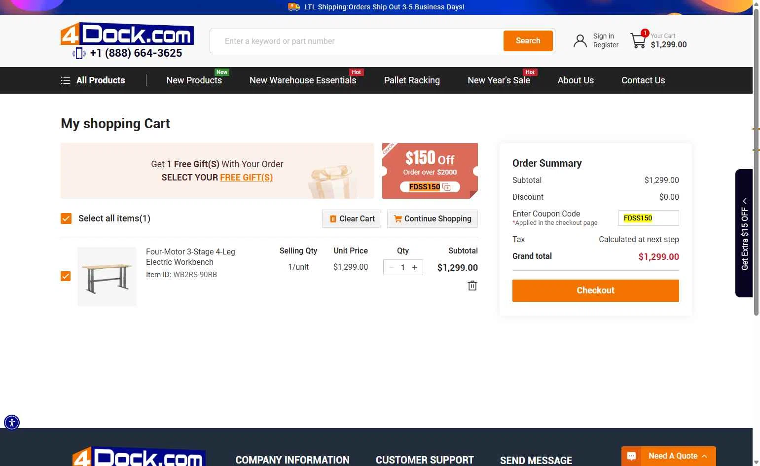760x466 pixels.
Task: Delete the workbench item with trash icon
Action: point(472,286)
